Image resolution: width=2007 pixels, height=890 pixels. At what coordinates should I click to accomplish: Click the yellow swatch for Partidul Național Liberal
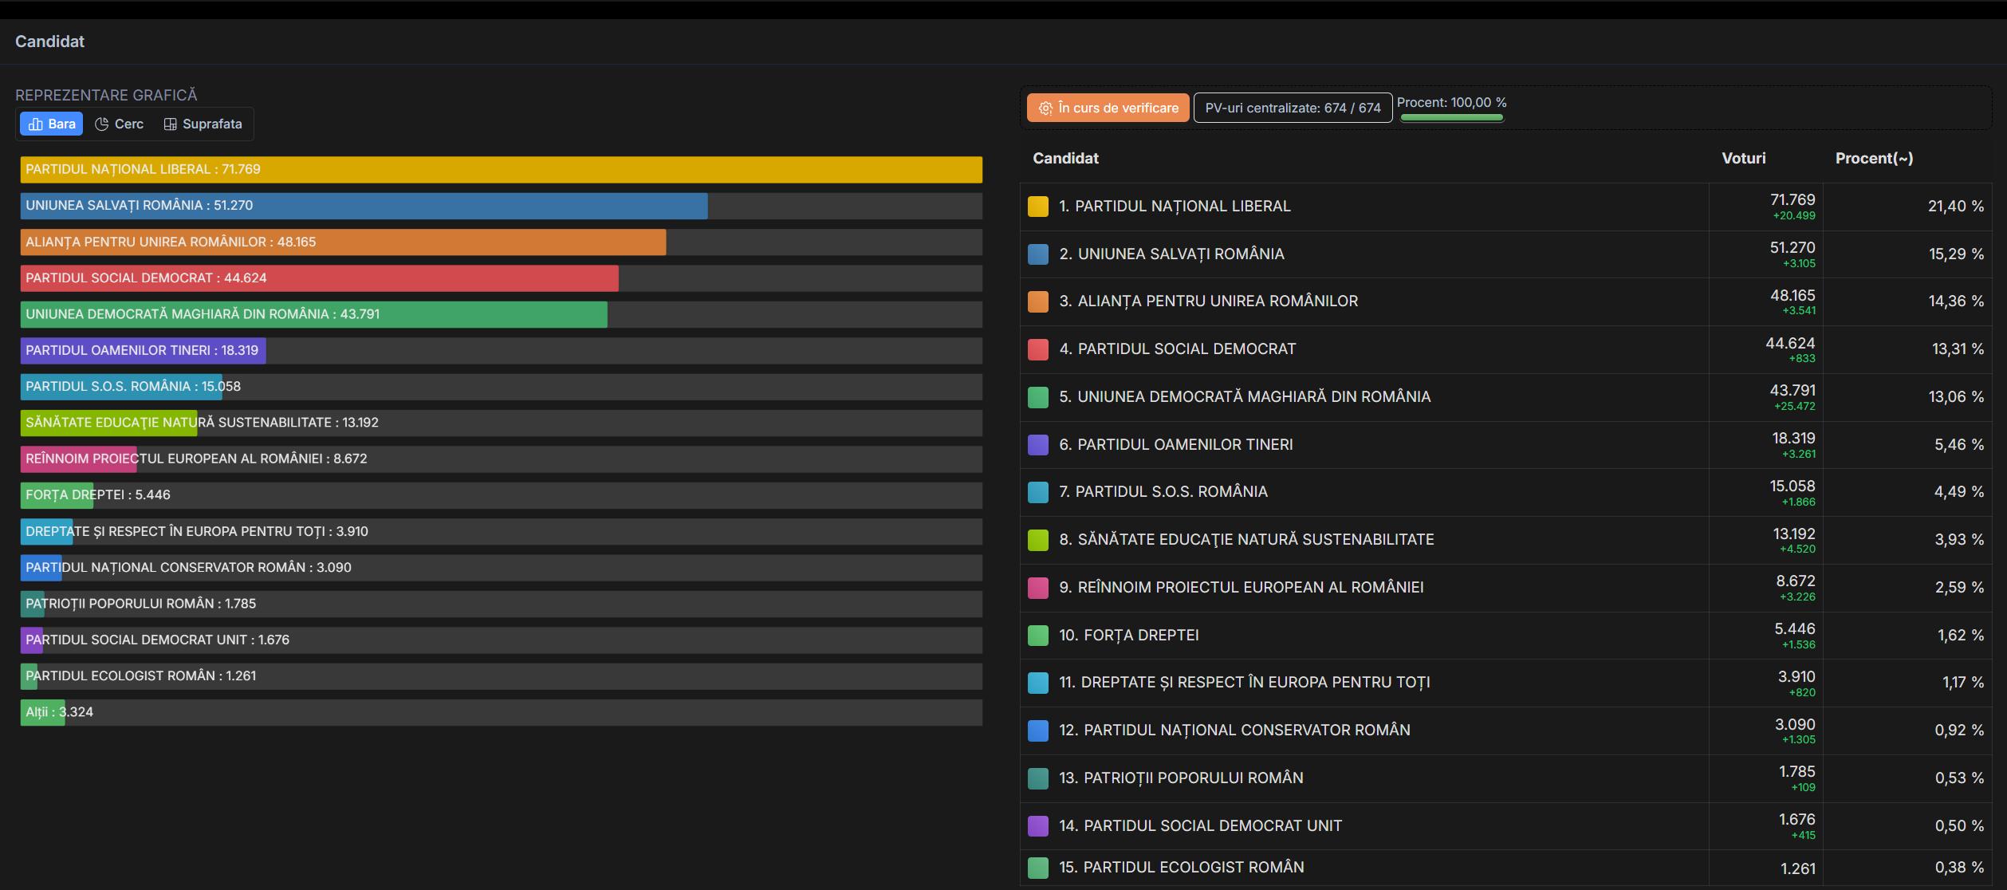pyautogui.click(x=1037, y=207)
